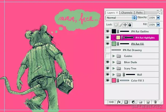This screenshot has width=166, height=112.
Task: Expand the Scary Tree group
Action: click(x=114, y=68)
